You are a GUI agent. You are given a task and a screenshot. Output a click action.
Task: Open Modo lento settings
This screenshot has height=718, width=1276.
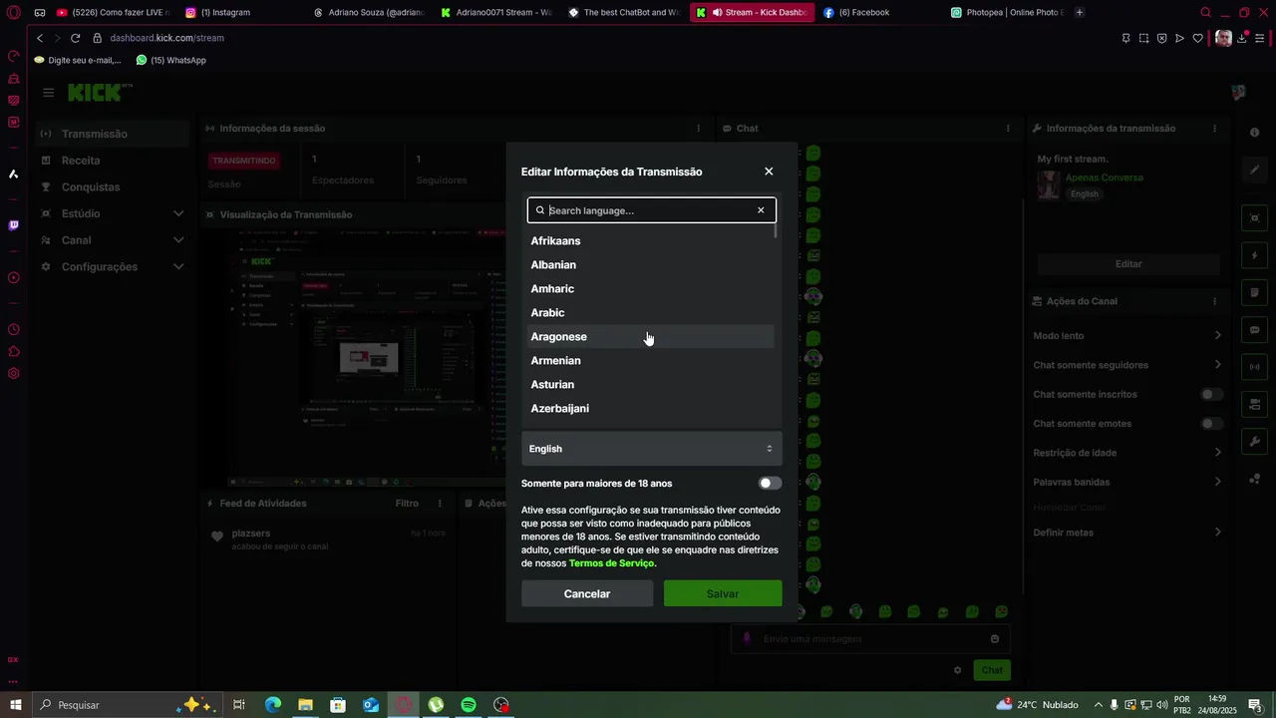[x=1127, y=336]
